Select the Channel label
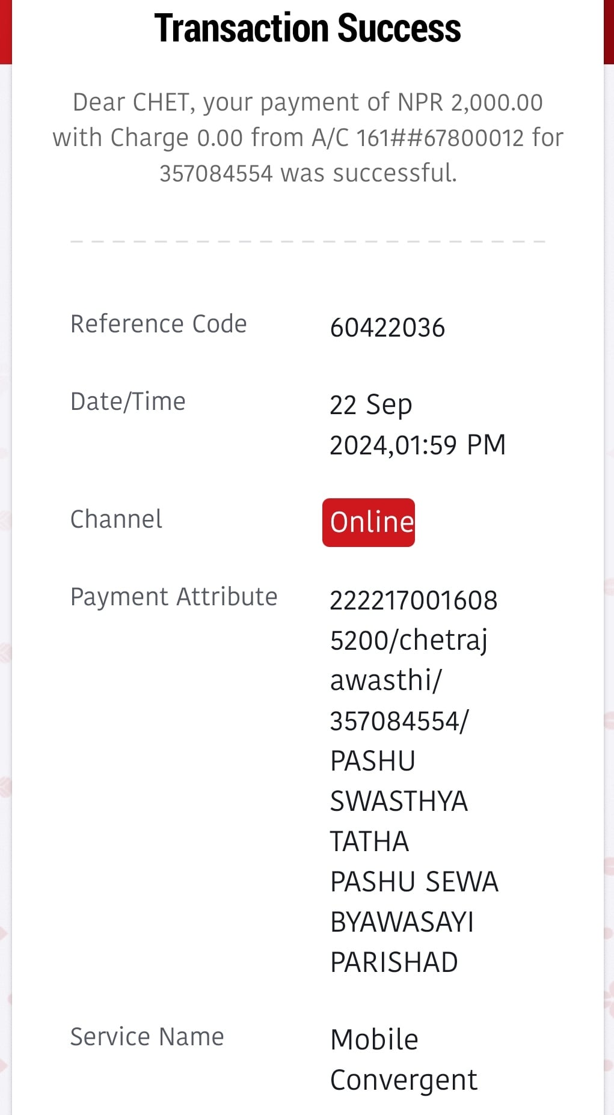The image size is (614, 1115). tap(116, 519)
